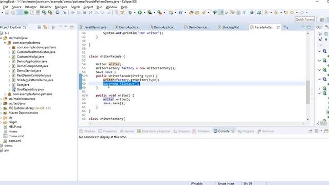Click the Back navigation arrow icon
The image size is (329, 185).
coord(292,12)
